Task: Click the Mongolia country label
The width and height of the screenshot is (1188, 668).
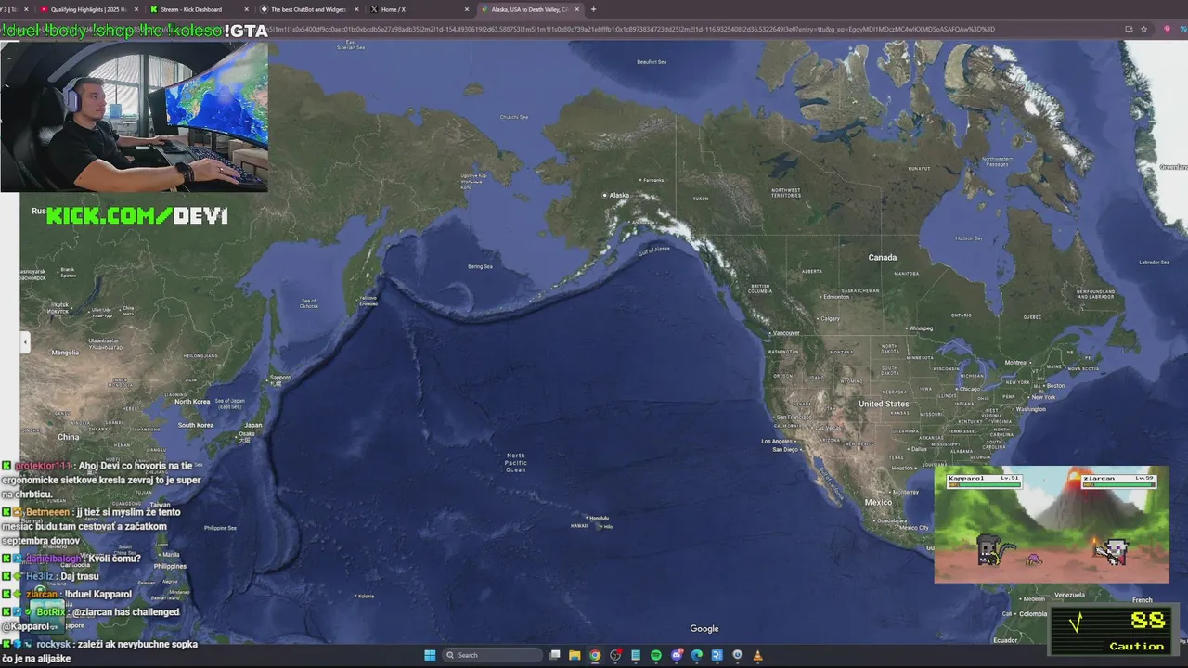Action: click(x=65, y=353)
